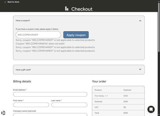Click the back chevron arrow icon
Screen dimensions: 160x116
click(5, 2)
